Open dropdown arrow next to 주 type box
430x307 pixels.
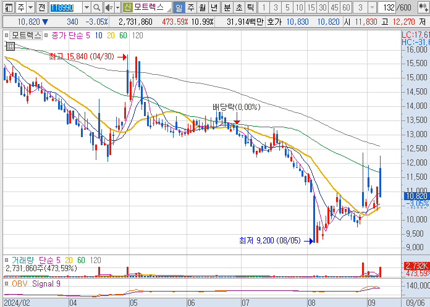[31, 7]
